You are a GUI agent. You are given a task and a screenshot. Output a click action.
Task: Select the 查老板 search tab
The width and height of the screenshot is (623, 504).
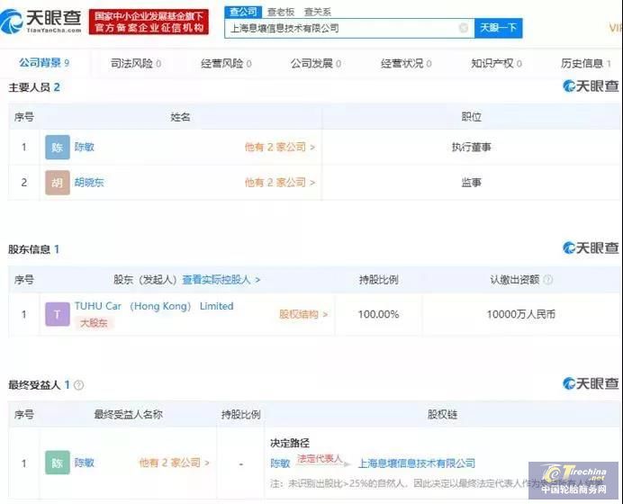tap(281, 12)
